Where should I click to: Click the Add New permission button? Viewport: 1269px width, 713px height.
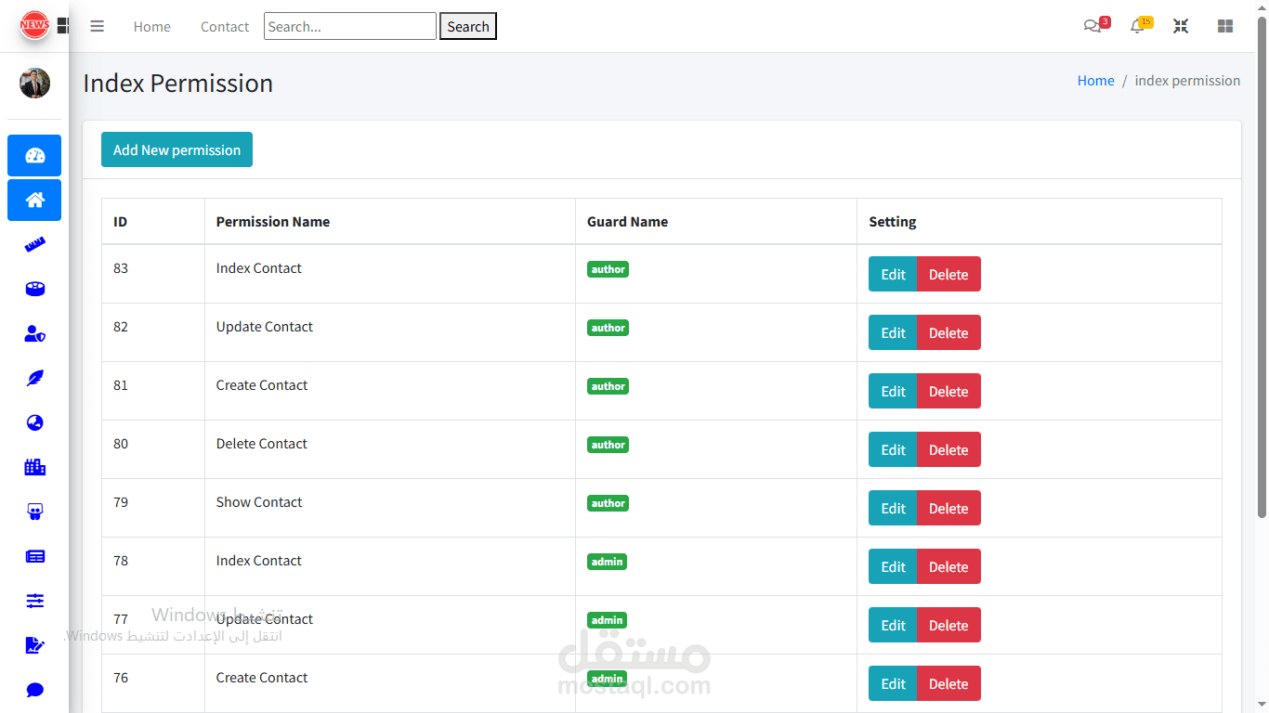[x=177, y=149]
